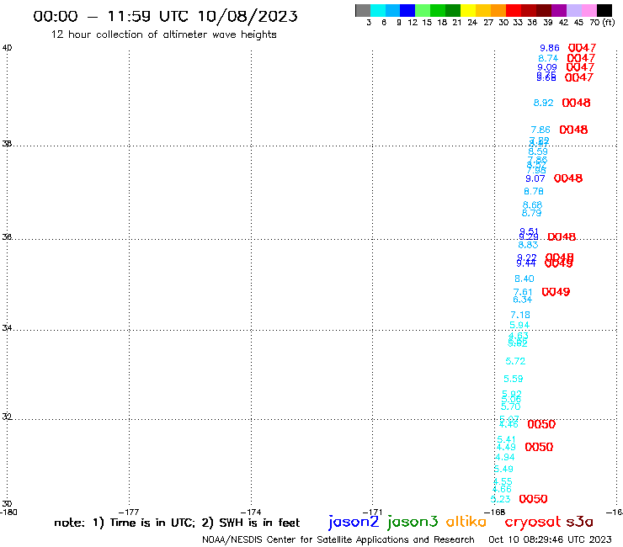Click the 'jason2' satellite legend label
623x547 pixels.
coord(354,522)
